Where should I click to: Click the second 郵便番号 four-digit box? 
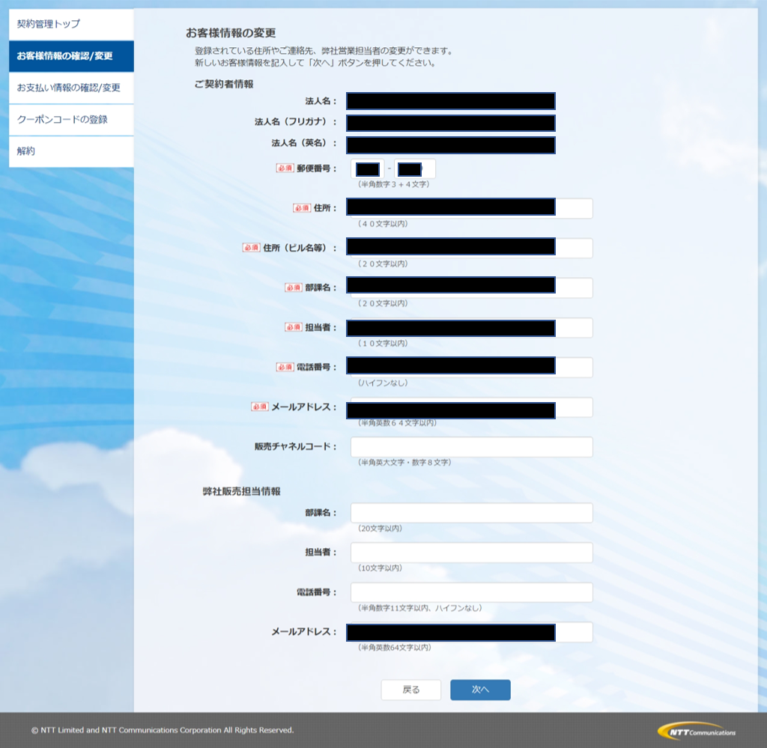pos(415,169)
